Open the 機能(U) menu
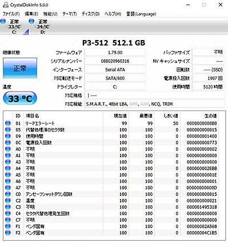This screenshot has width=228, height=243. 50,14
